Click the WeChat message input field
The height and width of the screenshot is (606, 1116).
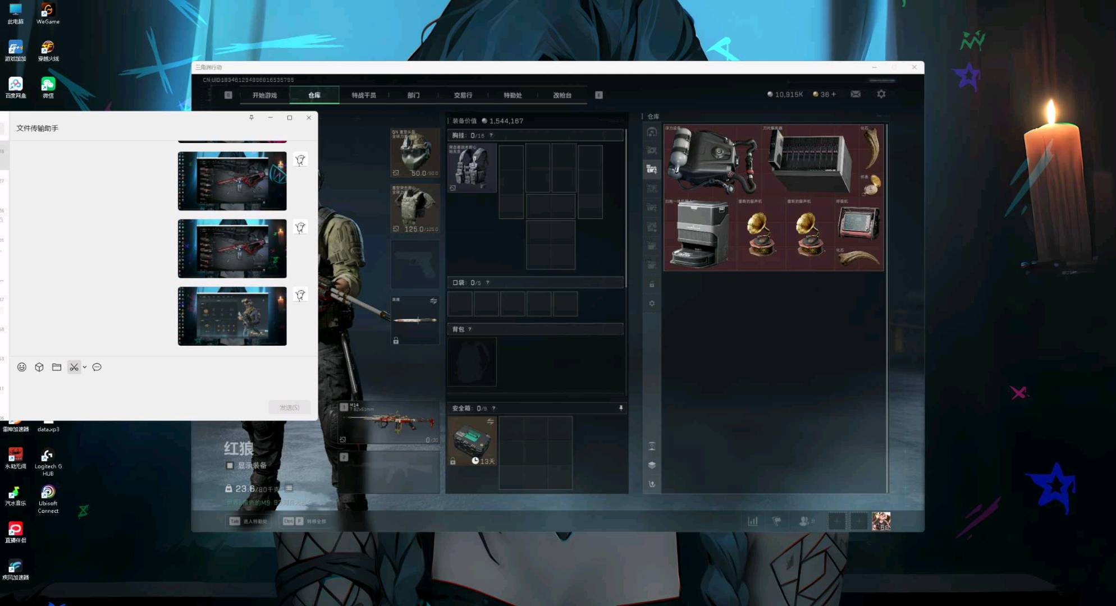coord(163,387)
